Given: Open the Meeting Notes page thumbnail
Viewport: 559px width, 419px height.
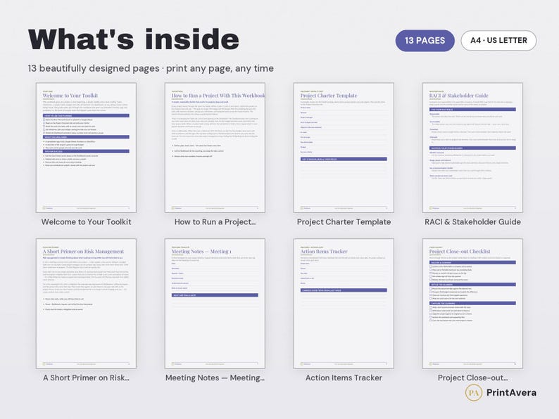Looking at the screenshot, I should 215,304.
